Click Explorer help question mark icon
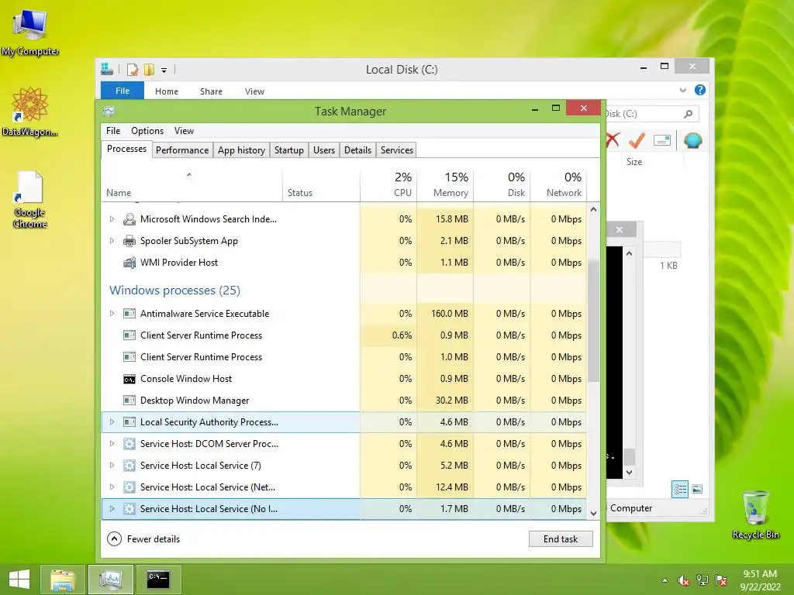794x595 pixels. (x=700, y=90)
